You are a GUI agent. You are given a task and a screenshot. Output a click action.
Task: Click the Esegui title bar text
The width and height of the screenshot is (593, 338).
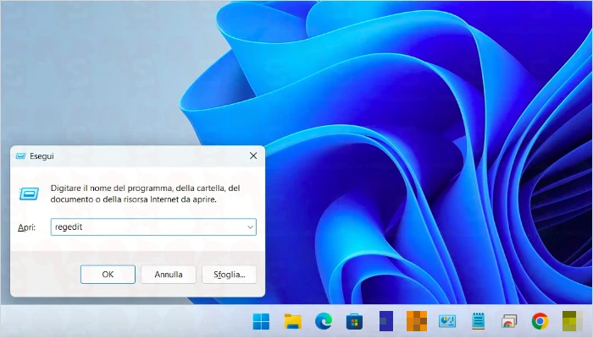(42, 156)
